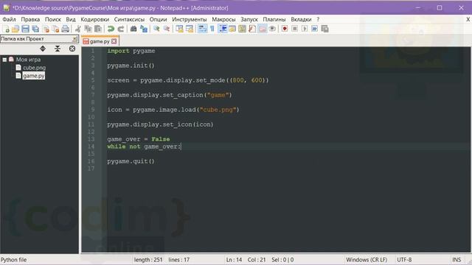Close the Папка как Проект panel
Image resolution: width=472 pixels, height=265 pixels.
click(x=74, y=39)
